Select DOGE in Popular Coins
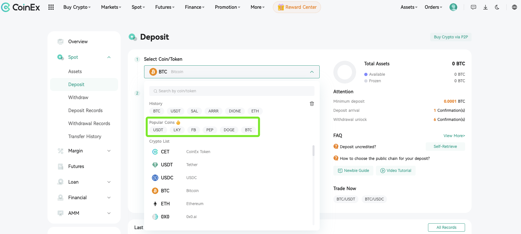This screenshot has height=234, width=521. click(x=229, y=130)
